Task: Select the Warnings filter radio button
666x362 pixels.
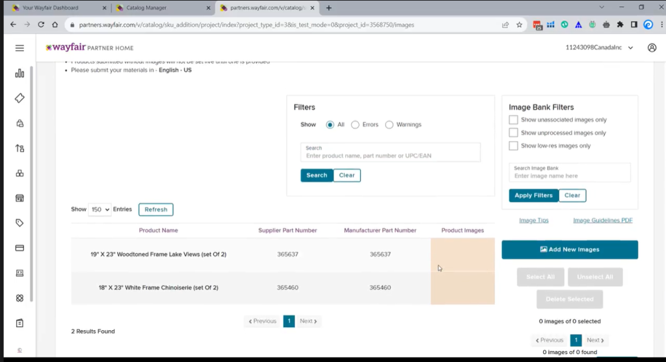Action: (x=389, y=125)
